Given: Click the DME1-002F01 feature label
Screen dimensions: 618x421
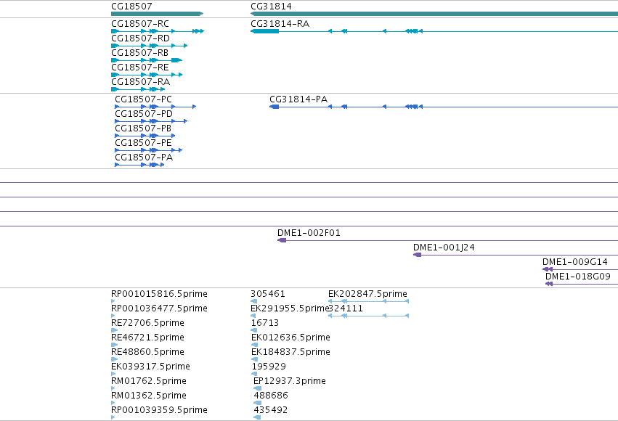Looking at the screenshot, I should pyautogui.click(x=309, y=233).
